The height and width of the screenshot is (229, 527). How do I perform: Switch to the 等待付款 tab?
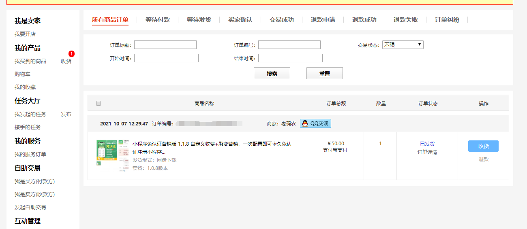[157, 19]
